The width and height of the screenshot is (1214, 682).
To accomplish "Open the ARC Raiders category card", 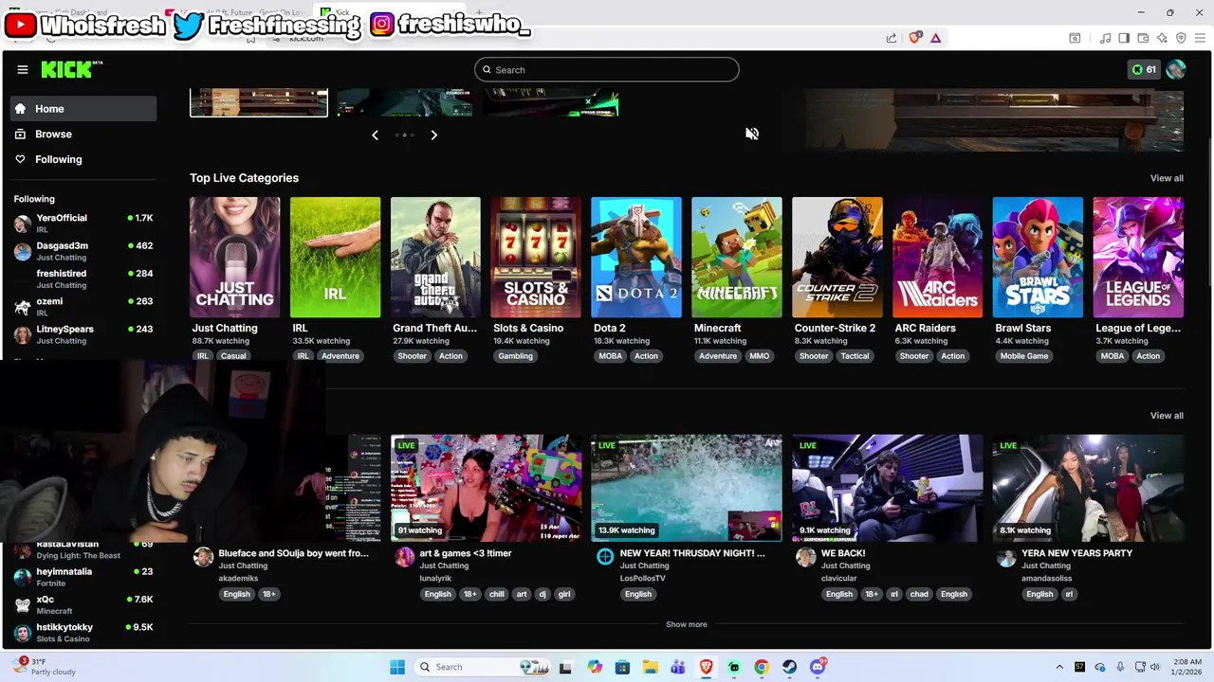I will pos(937,257).
